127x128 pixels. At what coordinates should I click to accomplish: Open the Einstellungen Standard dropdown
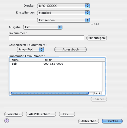click(63, 13)
